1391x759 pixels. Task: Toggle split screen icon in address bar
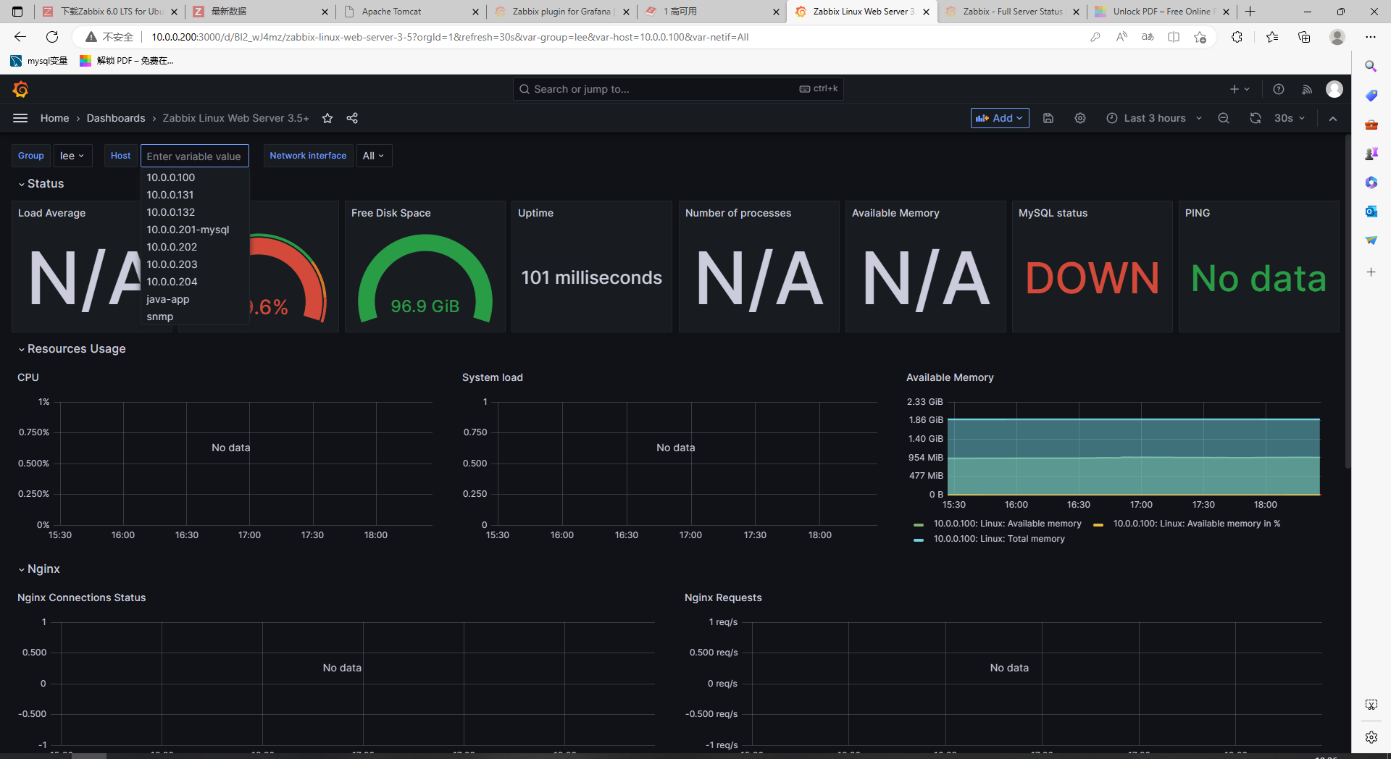point(1174,37)
